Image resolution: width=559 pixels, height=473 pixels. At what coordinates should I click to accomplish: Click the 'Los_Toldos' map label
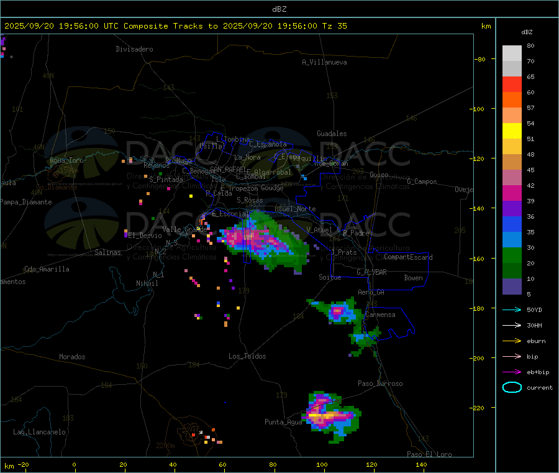(x=247, y=356)
